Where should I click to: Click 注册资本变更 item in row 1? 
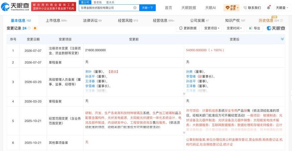tap(65, 51)
